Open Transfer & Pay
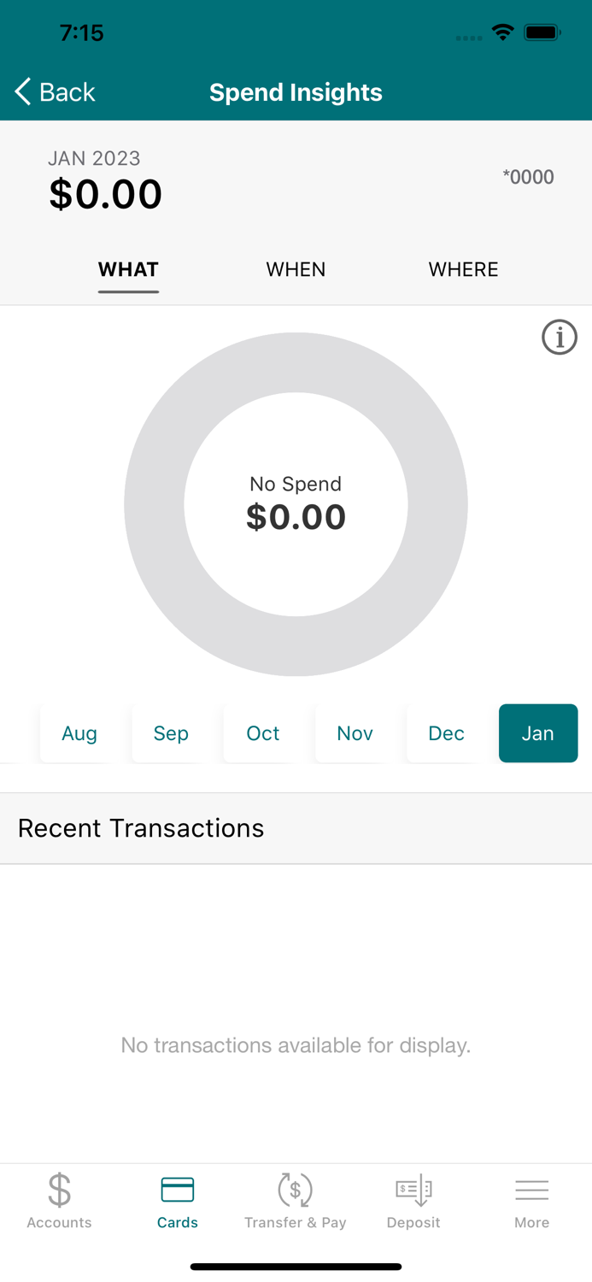 click(296, 1200)
